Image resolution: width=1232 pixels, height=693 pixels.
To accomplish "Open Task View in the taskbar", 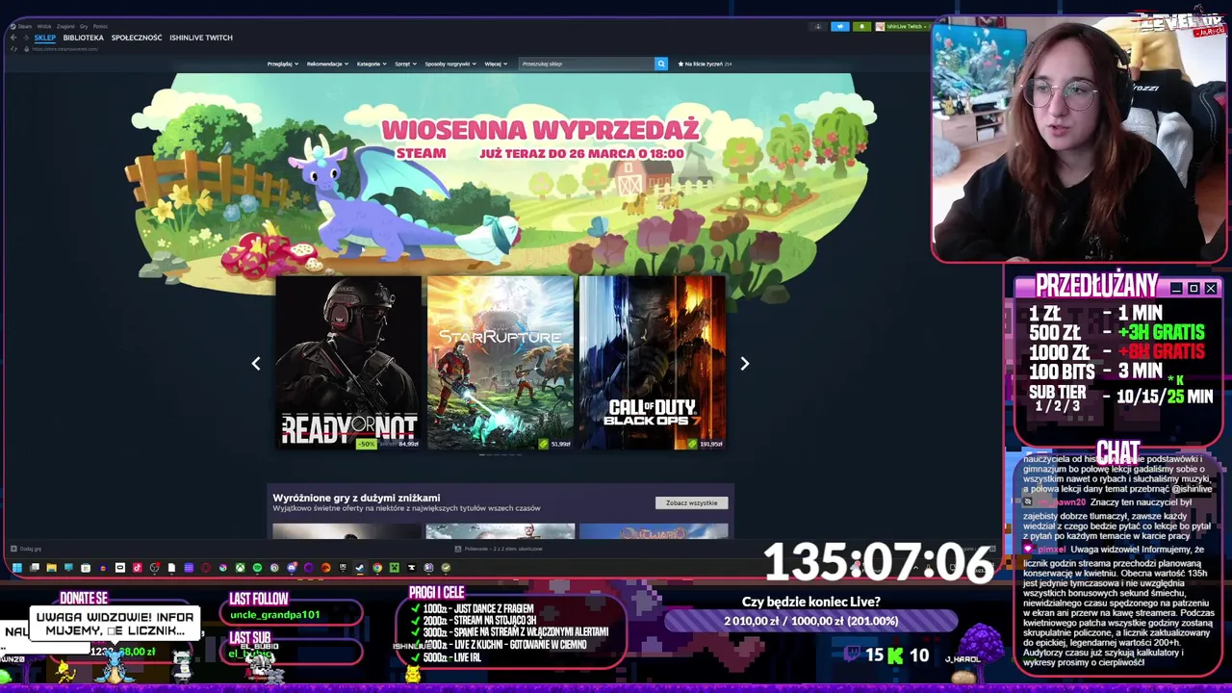I will coord(35,568).
